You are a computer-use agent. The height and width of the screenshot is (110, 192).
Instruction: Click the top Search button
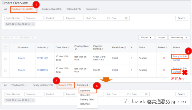[x=182, y=18]
